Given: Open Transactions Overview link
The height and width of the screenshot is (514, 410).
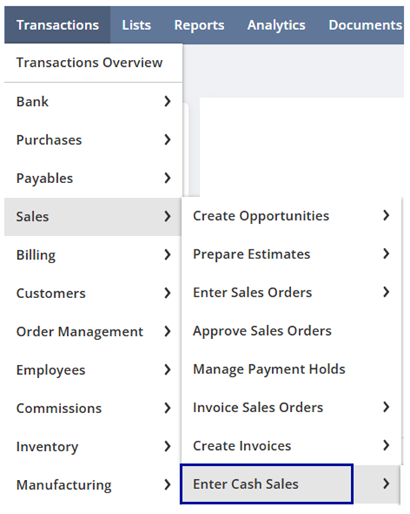Looking at the screenshot, I should pyautogui.click(x=89, y=62).
